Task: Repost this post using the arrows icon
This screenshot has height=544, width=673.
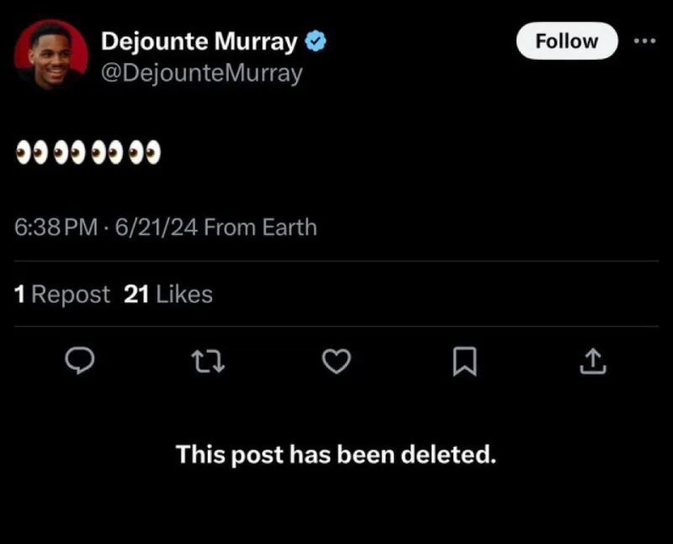Action: pyautogui.click(x=206, y=361)
